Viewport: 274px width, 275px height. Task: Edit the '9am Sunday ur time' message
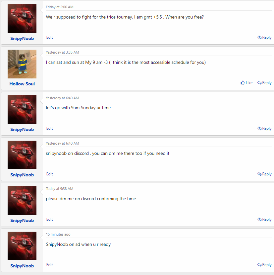tap(49, 128)
